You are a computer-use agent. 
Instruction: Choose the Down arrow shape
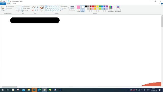tap(46, 10)
